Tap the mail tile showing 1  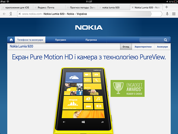click(88, 80)
